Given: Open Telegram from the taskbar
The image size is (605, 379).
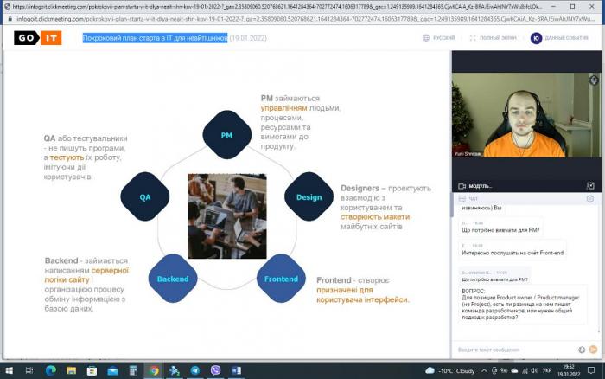Looking at the screenshot, I should [195, 370].
